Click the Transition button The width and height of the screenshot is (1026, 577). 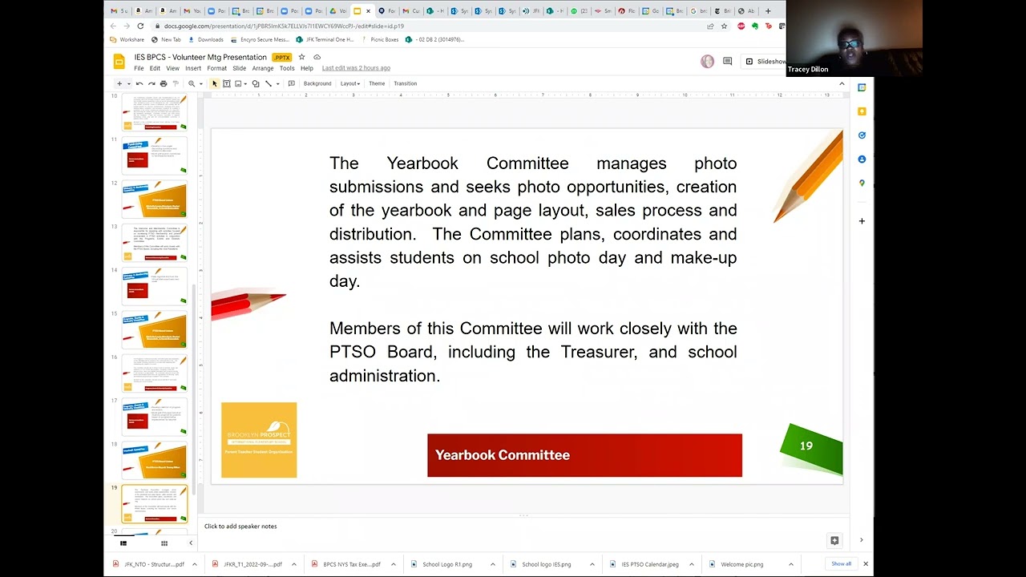pyautogui.click(x=405, y=83)
